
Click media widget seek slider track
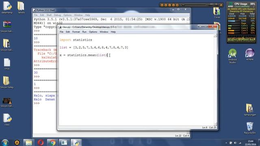[x=194, y=5]
